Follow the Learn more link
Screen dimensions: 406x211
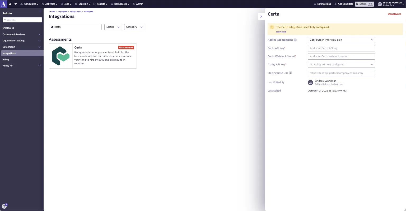[x=281, y=32]
